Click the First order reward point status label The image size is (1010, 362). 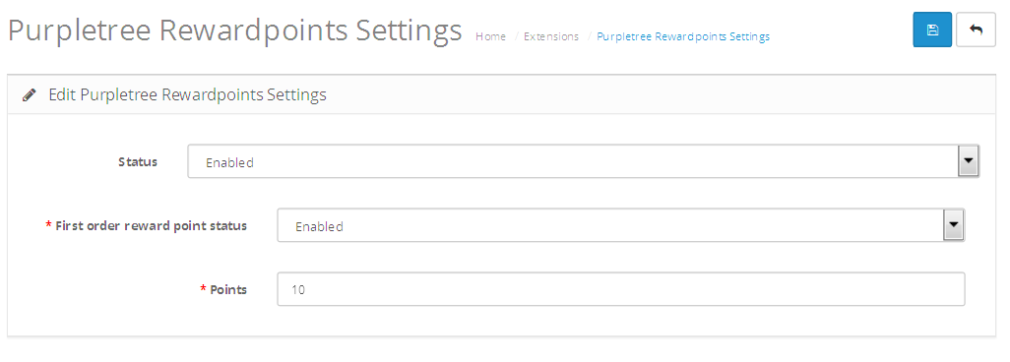152,226
